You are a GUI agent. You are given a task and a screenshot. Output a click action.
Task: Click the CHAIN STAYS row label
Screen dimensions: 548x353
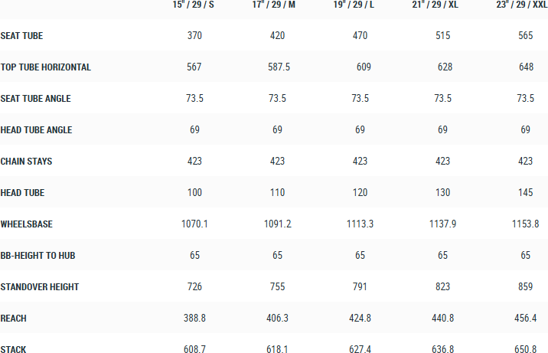27,162
